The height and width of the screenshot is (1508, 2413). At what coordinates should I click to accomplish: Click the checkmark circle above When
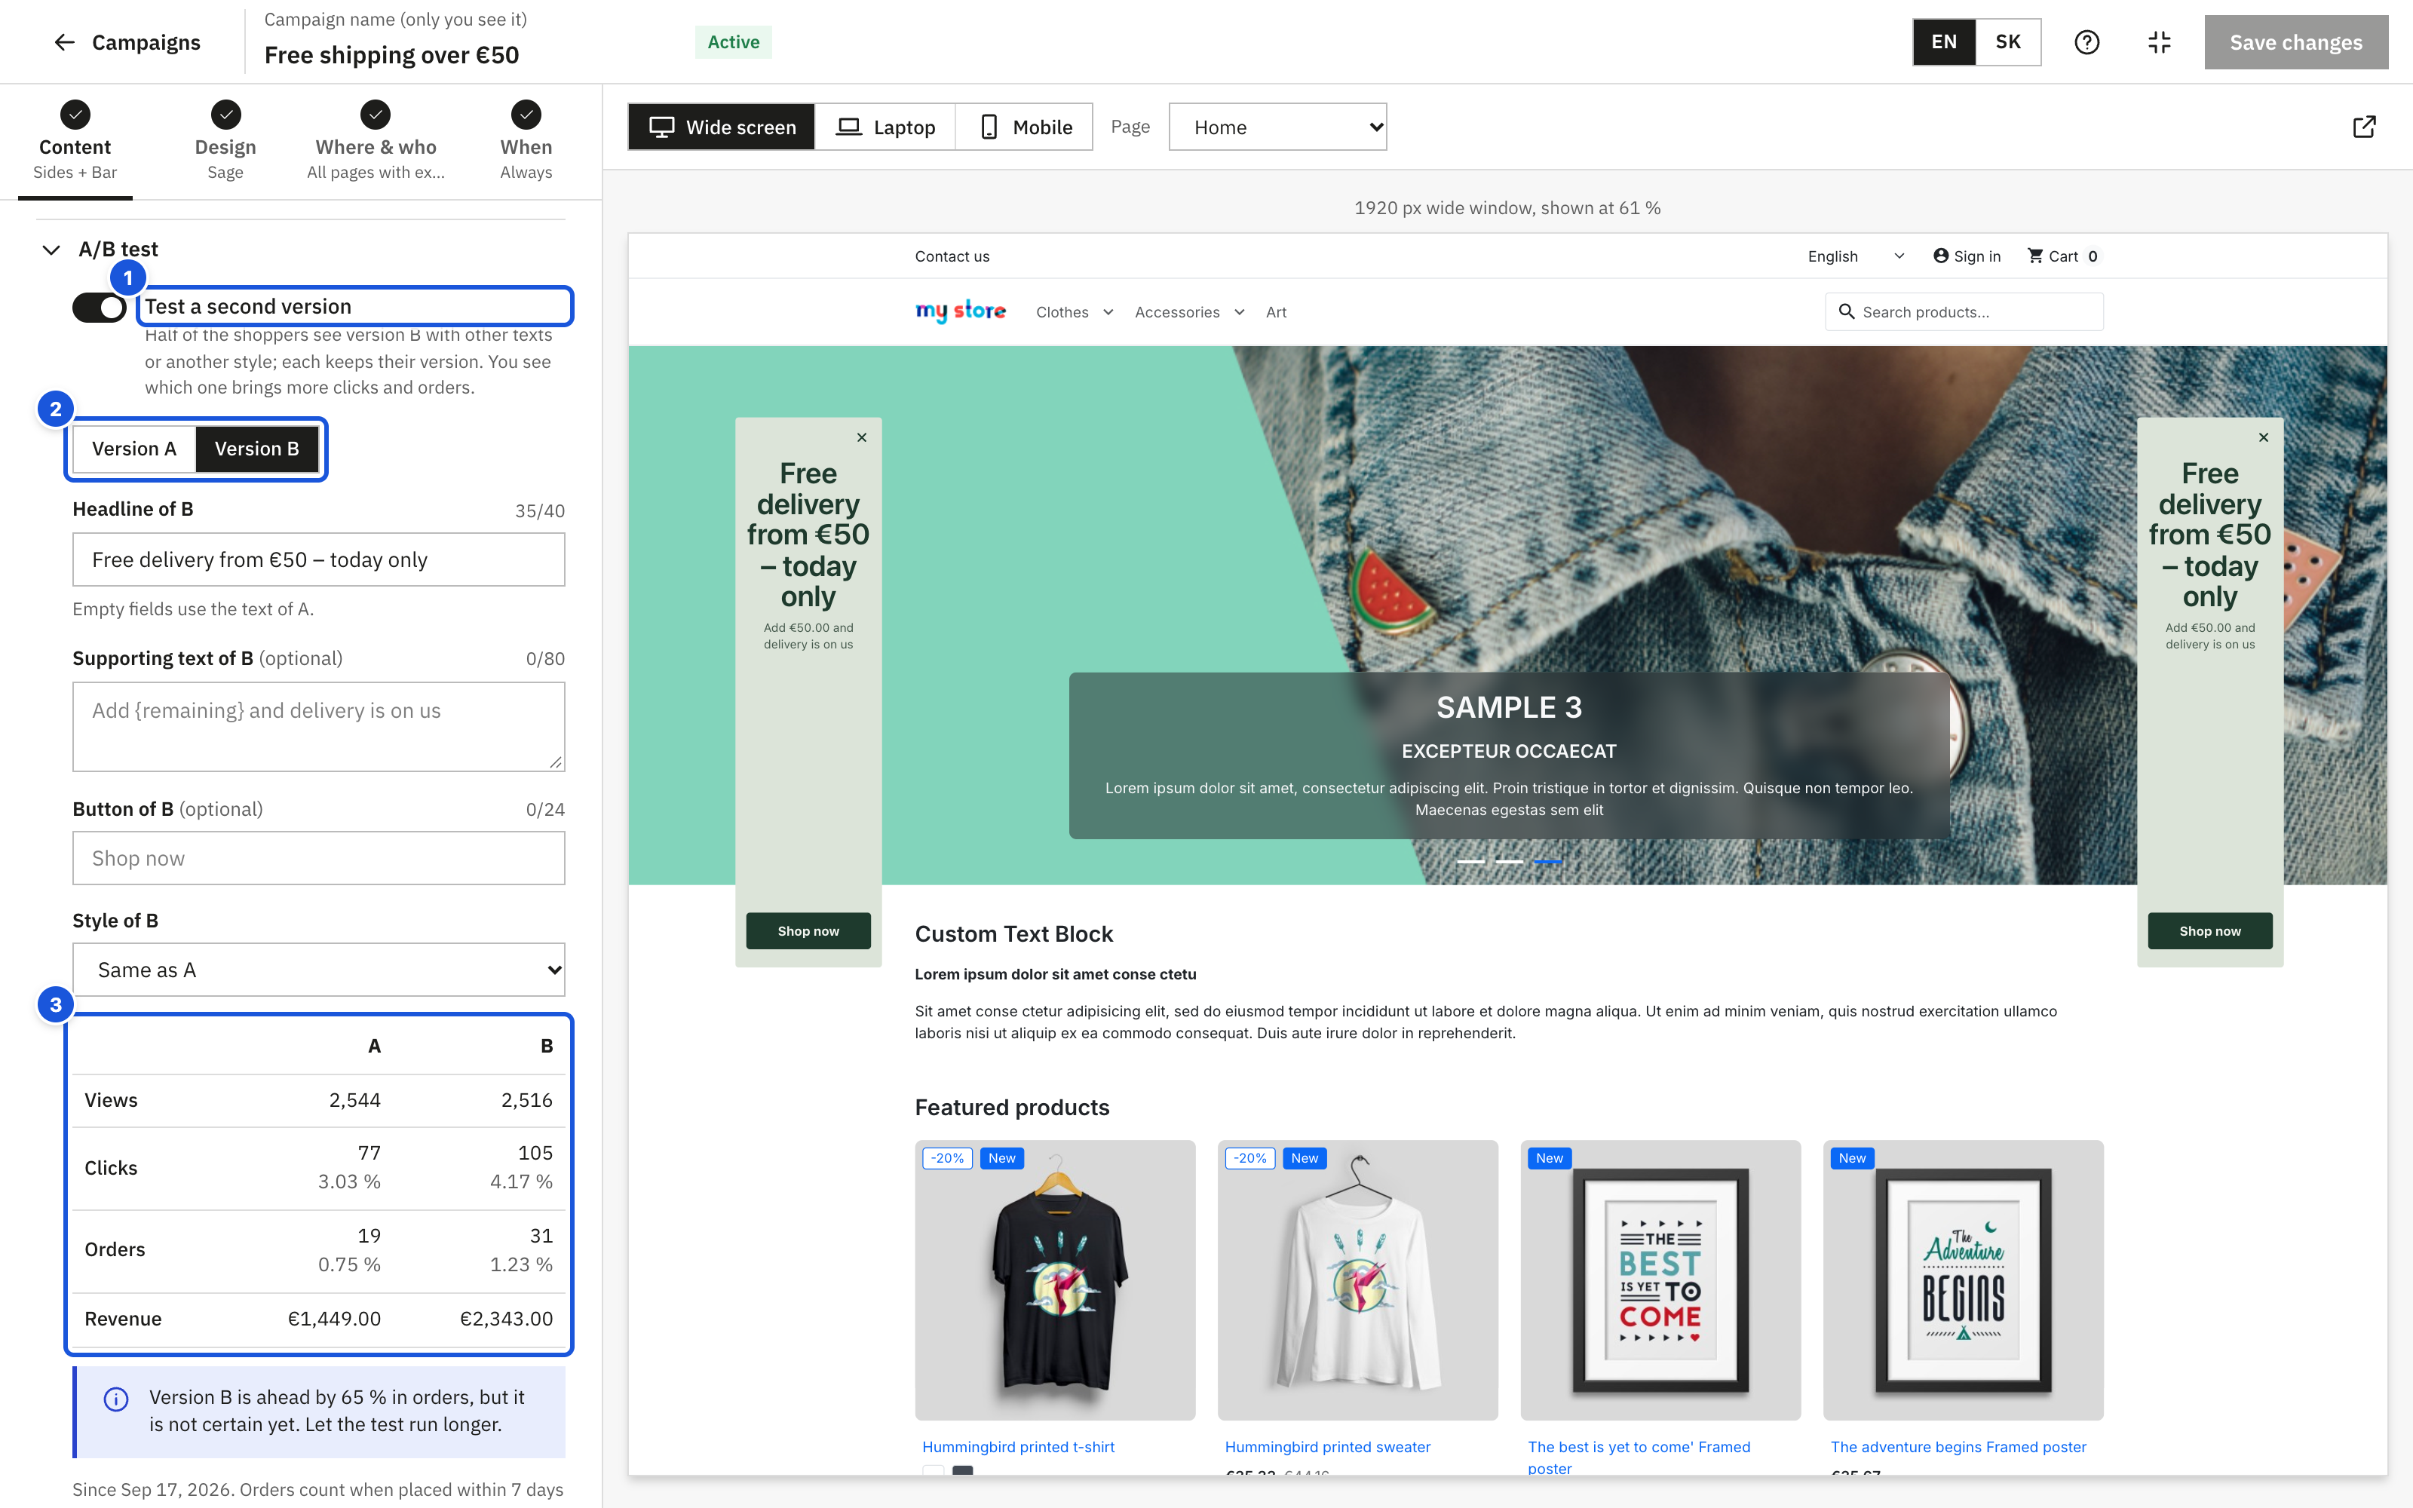click(x=526, y=115)
